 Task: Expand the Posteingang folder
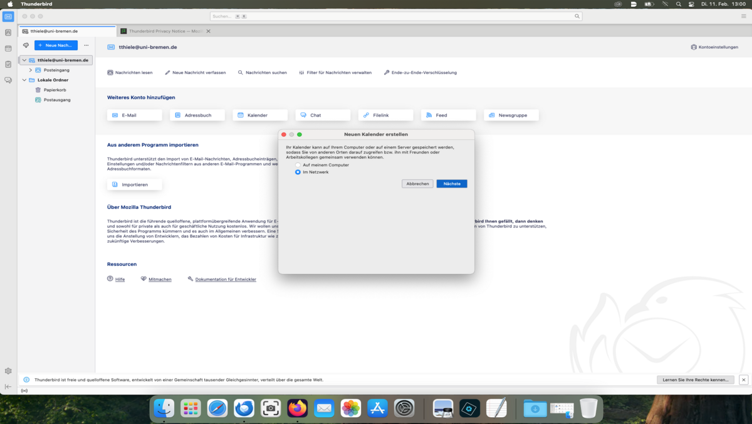pos(30,70)
